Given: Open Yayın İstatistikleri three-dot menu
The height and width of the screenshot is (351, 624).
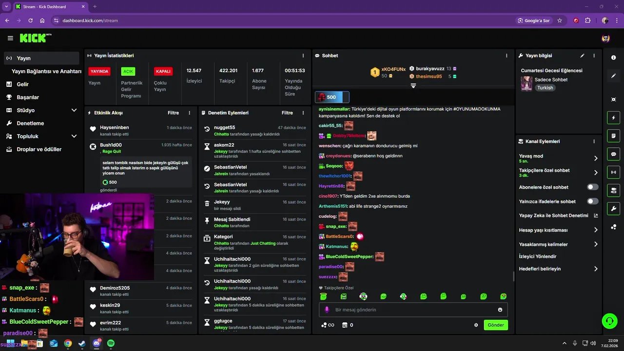Looking at the screenshot, I should [x=303, y=56].
